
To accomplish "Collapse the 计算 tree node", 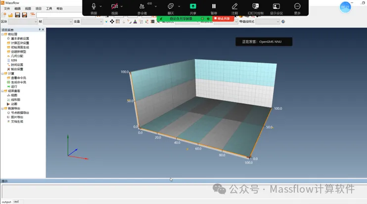I will 2,74.
